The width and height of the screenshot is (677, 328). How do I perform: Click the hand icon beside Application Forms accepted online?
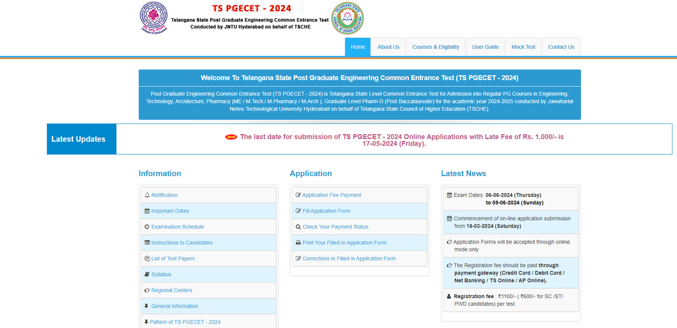pos(449,242)
